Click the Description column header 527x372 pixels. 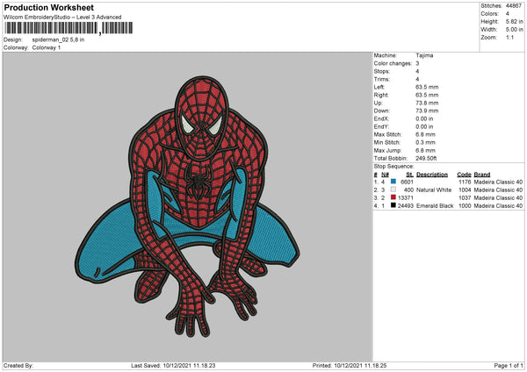432,175
